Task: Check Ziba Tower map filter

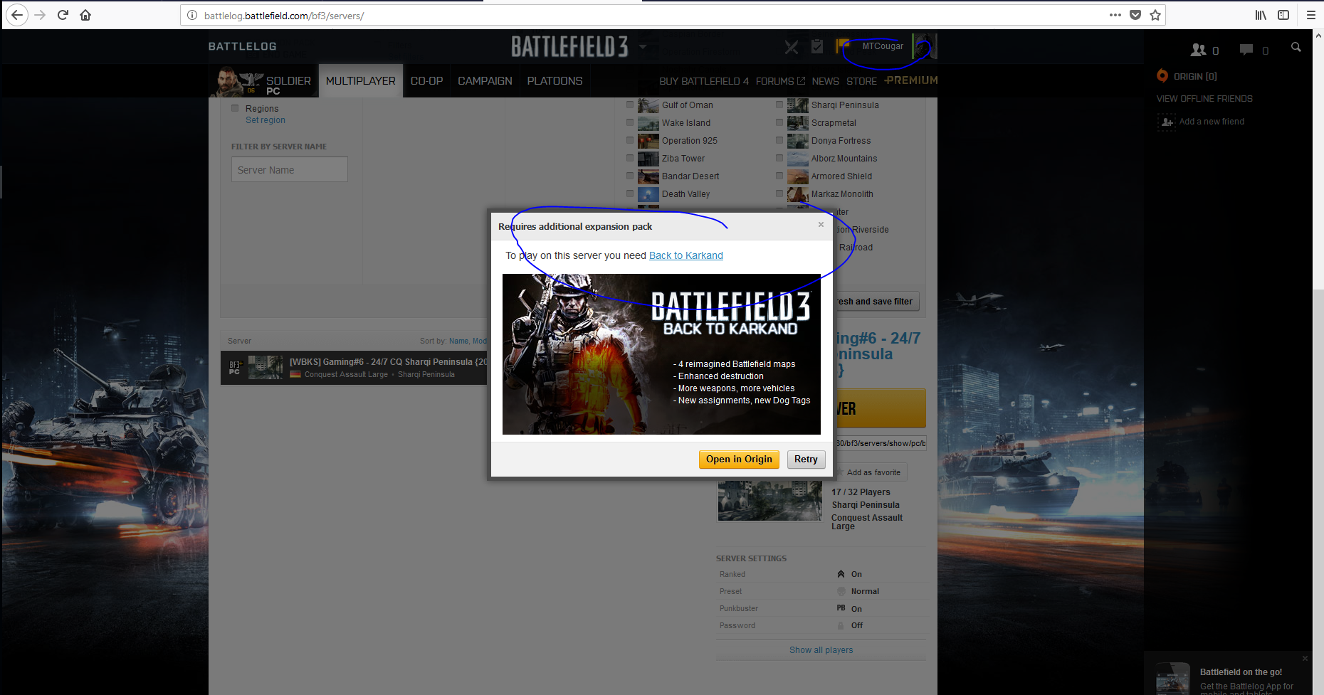Action: tap(630, 158)
